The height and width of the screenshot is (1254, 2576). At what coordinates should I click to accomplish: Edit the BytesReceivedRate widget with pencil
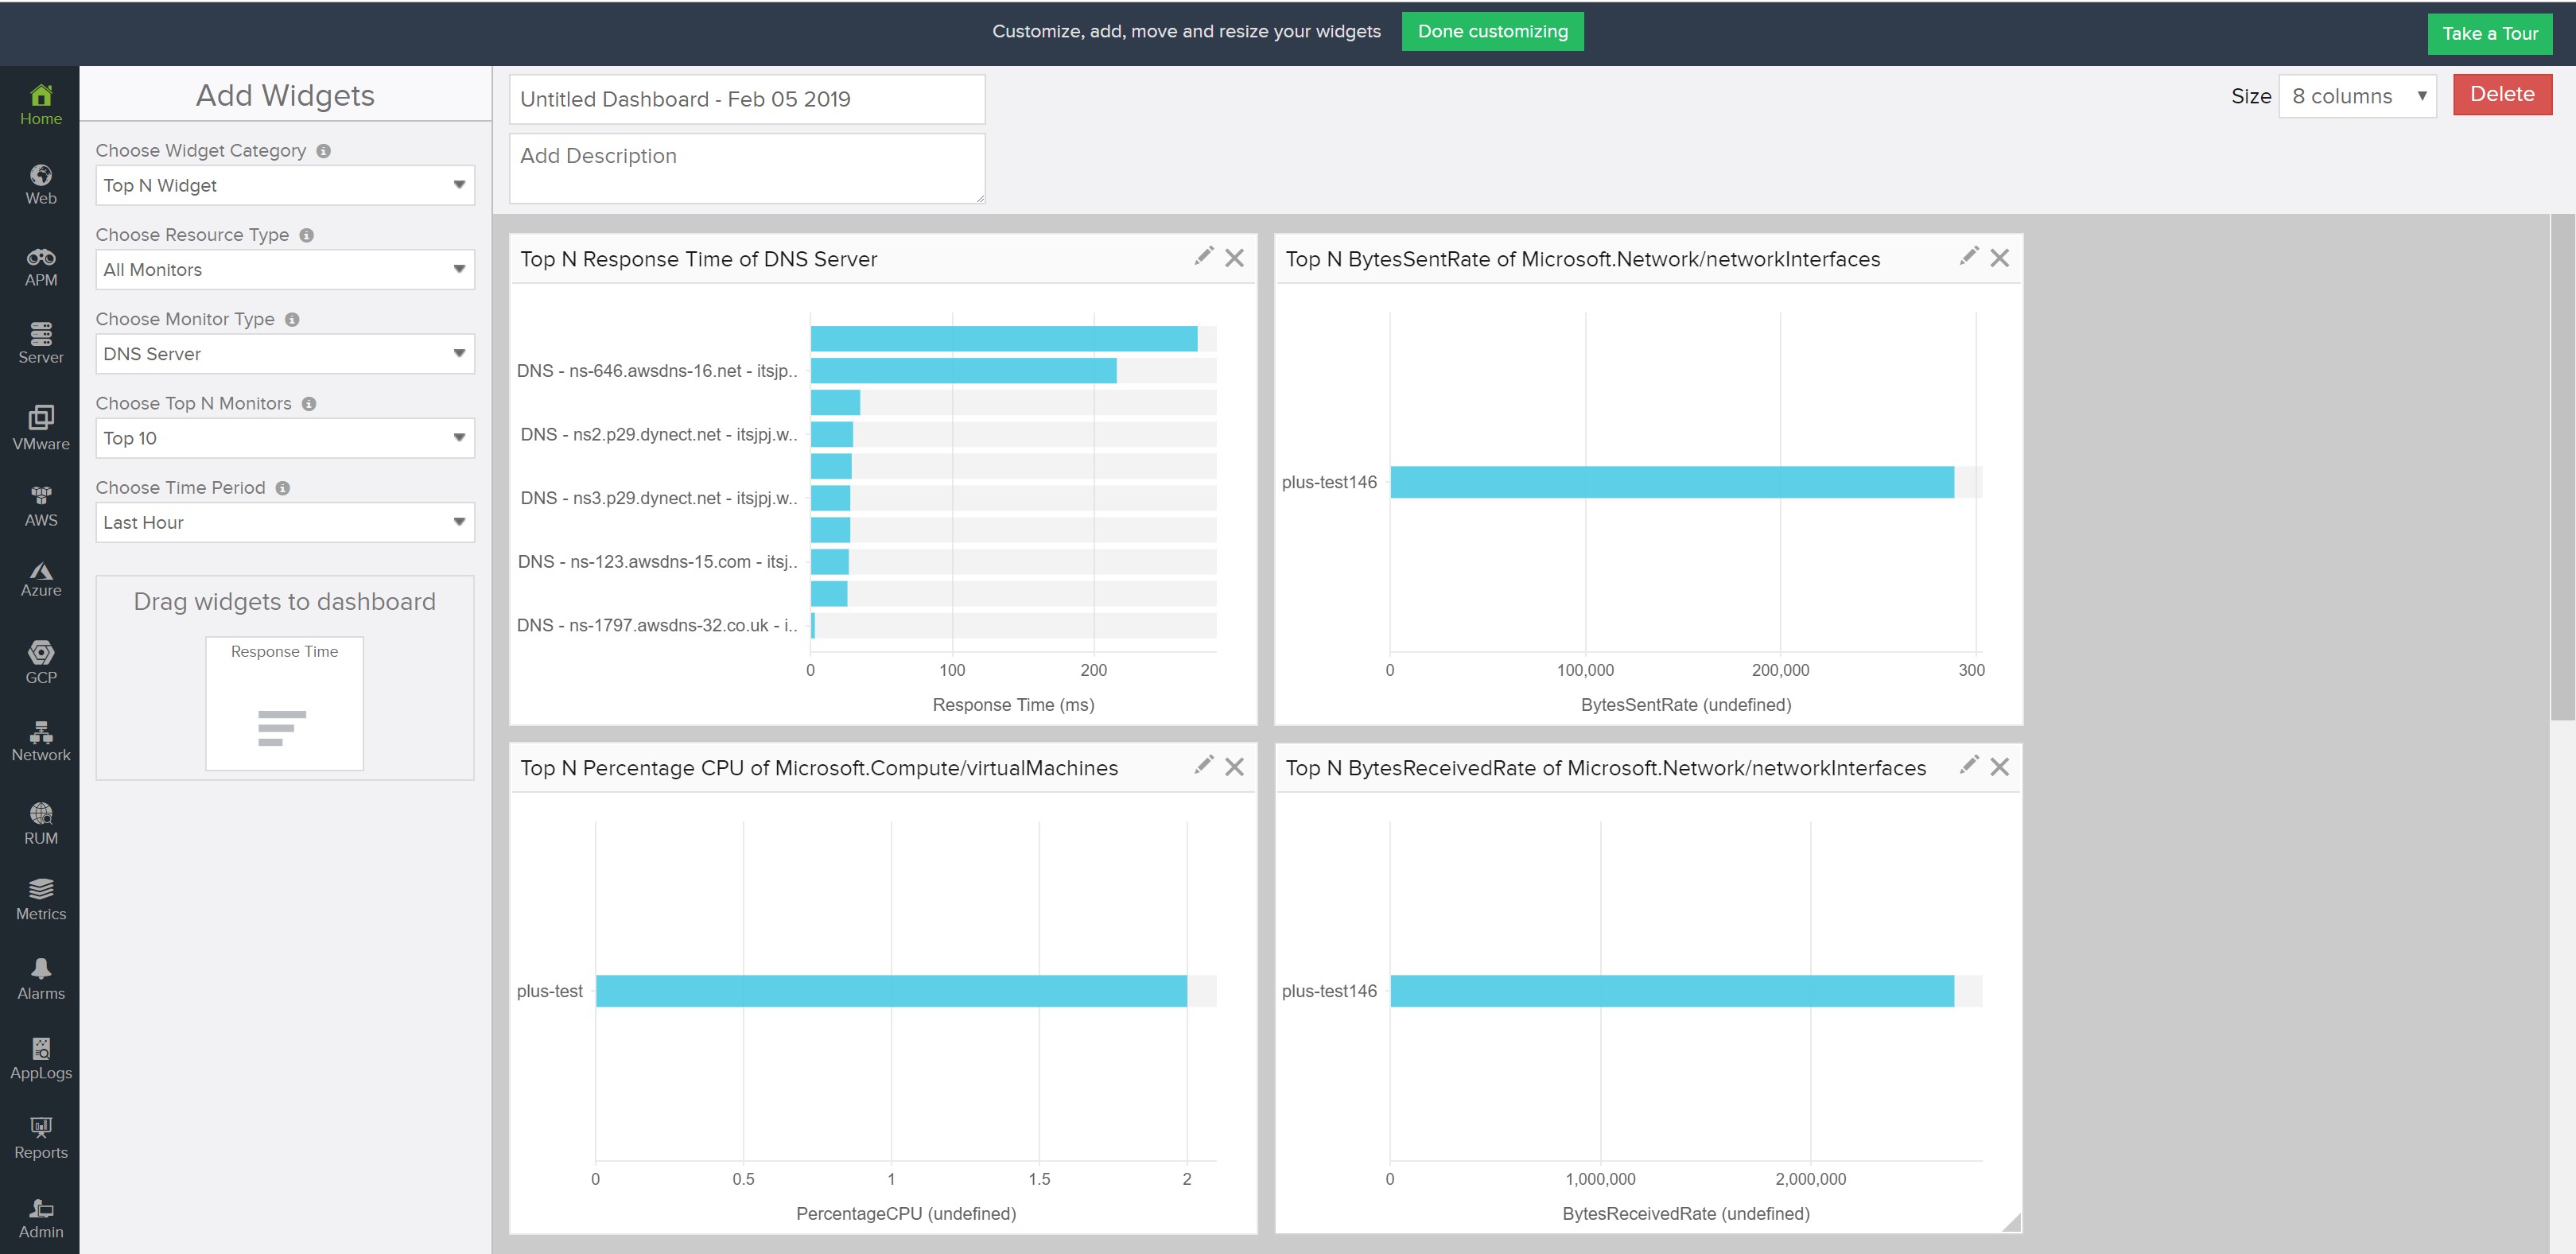click(x=1968, y=766)
